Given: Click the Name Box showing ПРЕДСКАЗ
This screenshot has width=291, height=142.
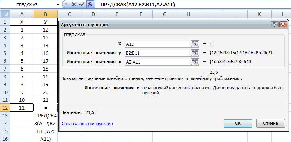Looking at the screenshot, I should 28,5.
